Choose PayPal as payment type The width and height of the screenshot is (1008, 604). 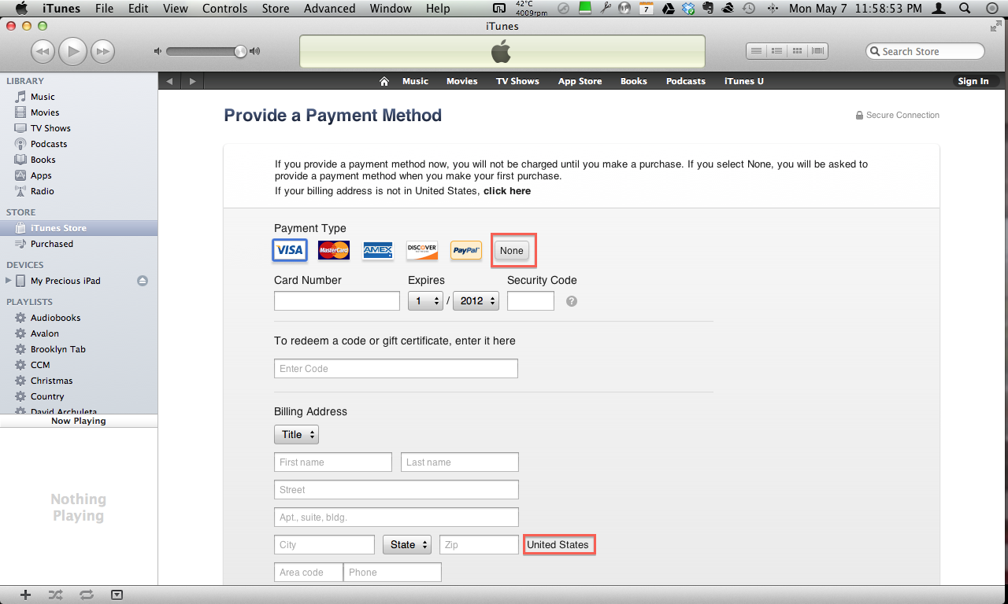pyautogui.click(x=466, y=250)
